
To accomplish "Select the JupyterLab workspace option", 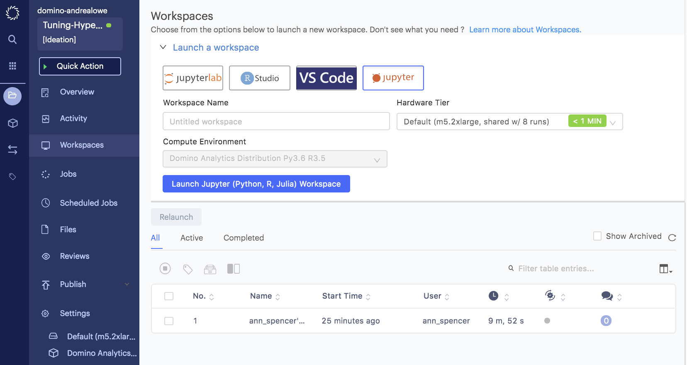I will (193, 78).
